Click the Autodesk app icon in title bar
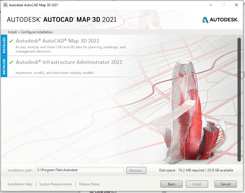 click(x=5, y=5)
